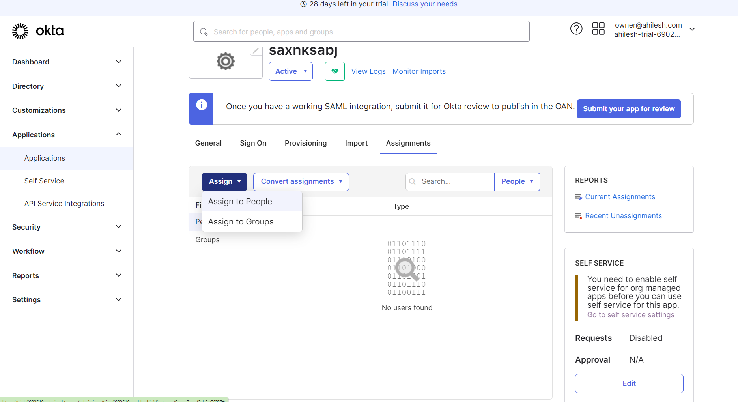Open the Convert assignments dropdown
This screenshot has width=738, height=402.
301,181
